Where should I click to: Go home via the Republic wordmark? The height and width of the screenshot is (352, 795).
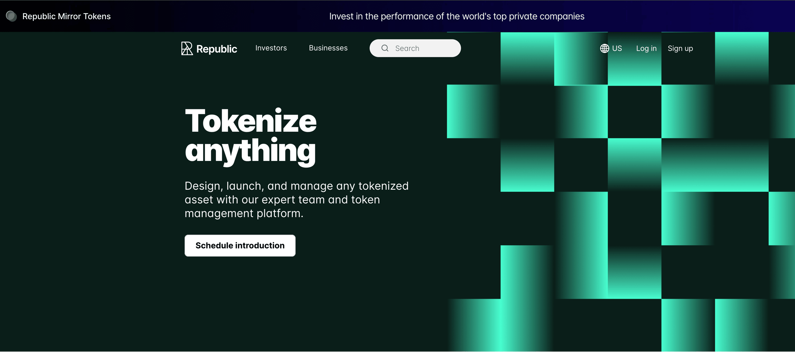click(217, 49)
